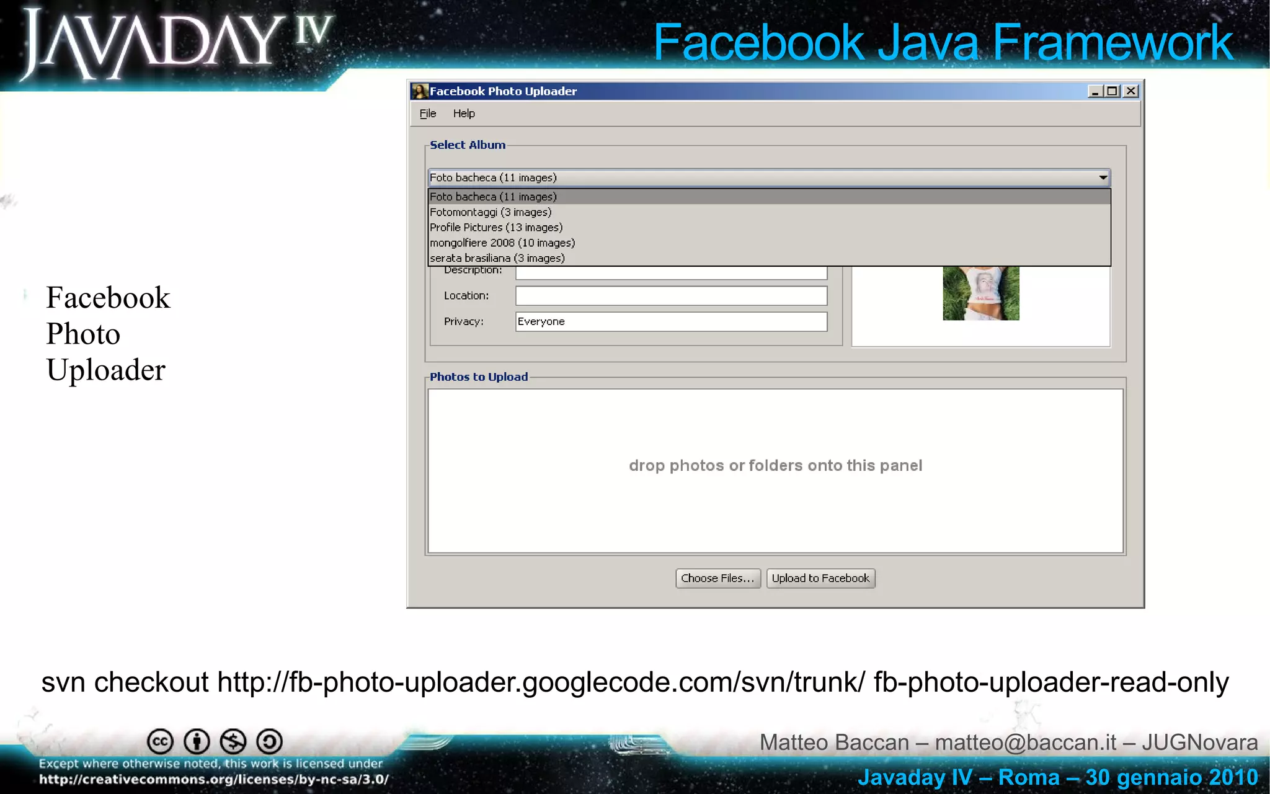Click the Privacy field showing Everyone
Viewport: 1270px width, 794px height.
[x=671, y=321]
